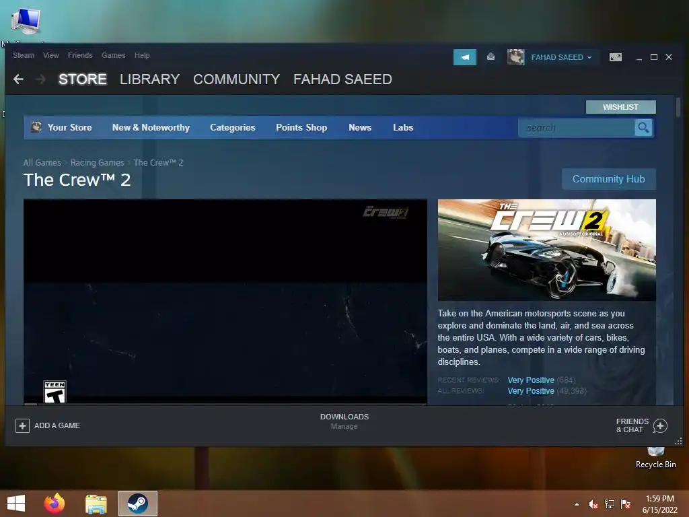Open the Friends menu

(80, 55)
